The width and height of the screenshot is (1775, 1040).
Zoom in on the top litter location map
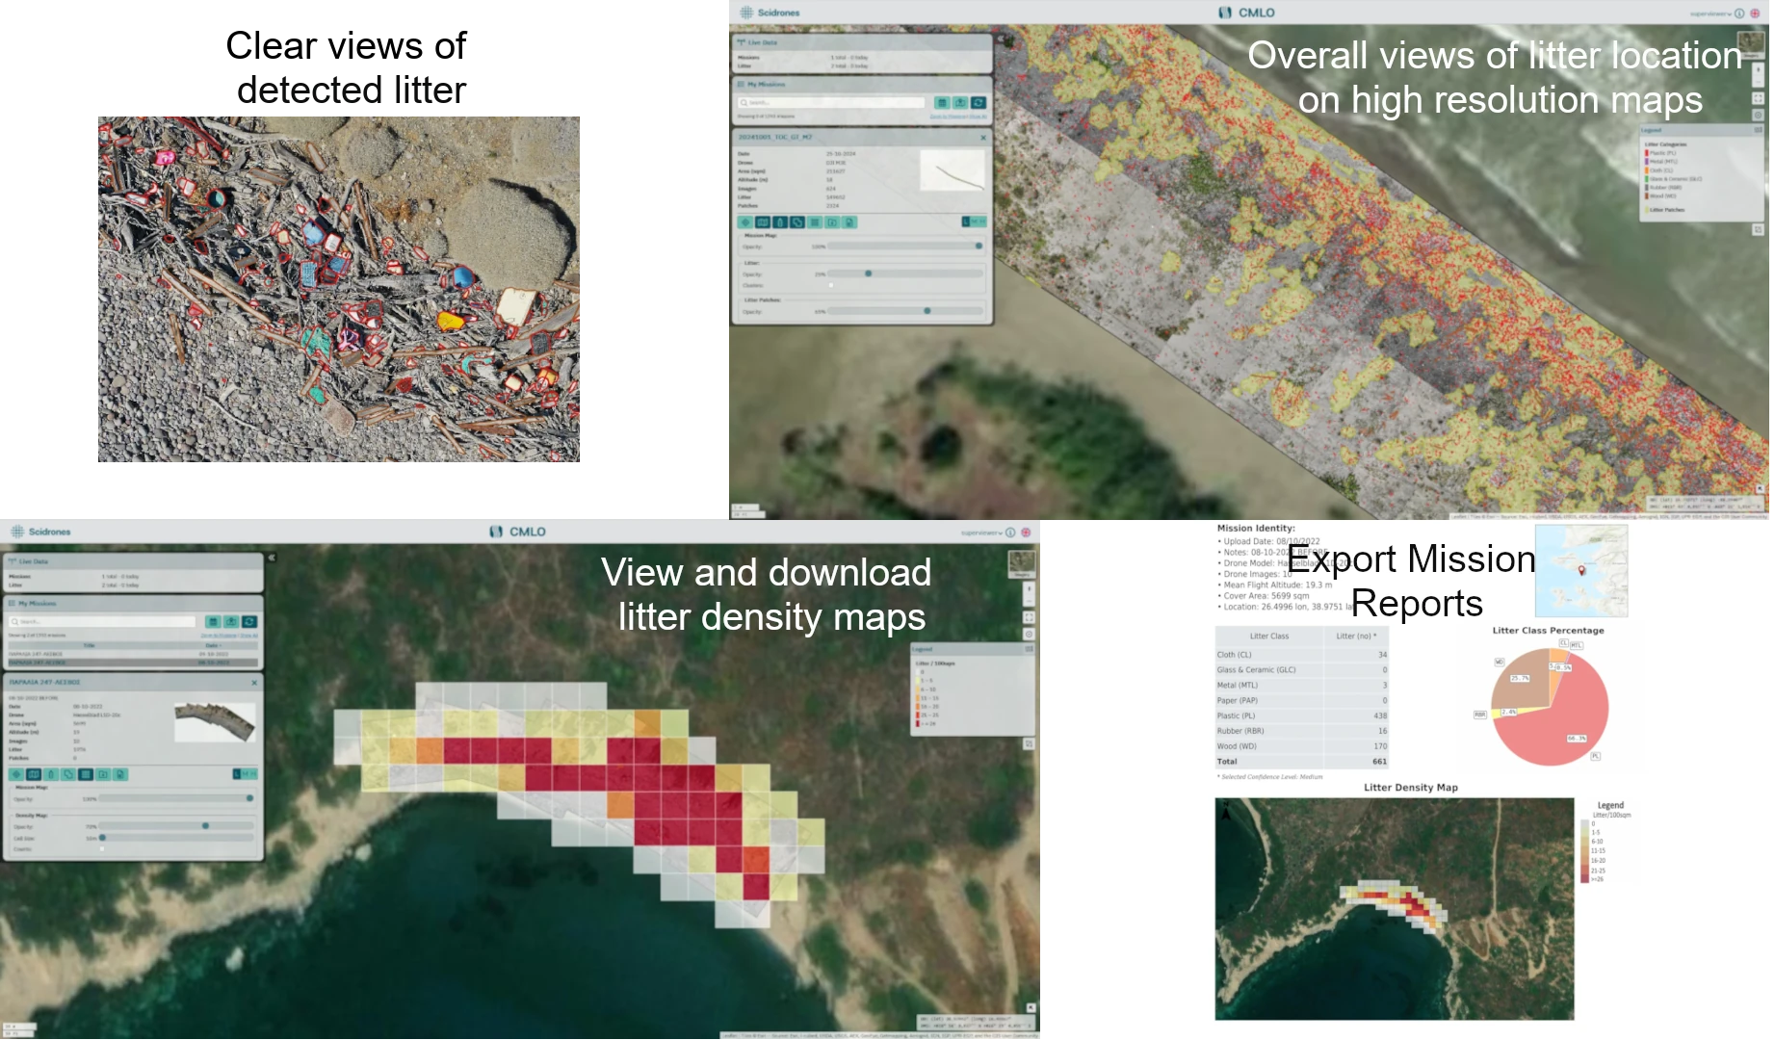click(x=1758, y=71)
